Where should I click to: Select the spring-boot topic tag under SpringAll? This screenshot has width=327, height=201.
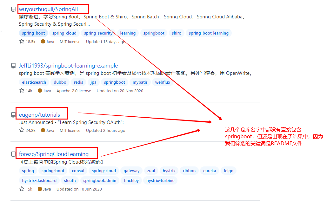pos(33,33)
